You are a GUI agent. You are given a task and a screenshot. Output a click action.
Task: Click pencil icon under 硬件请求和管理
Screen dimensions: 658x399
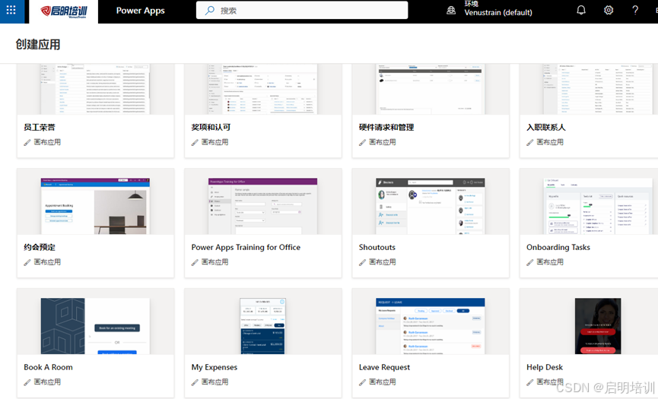[363, 143]
